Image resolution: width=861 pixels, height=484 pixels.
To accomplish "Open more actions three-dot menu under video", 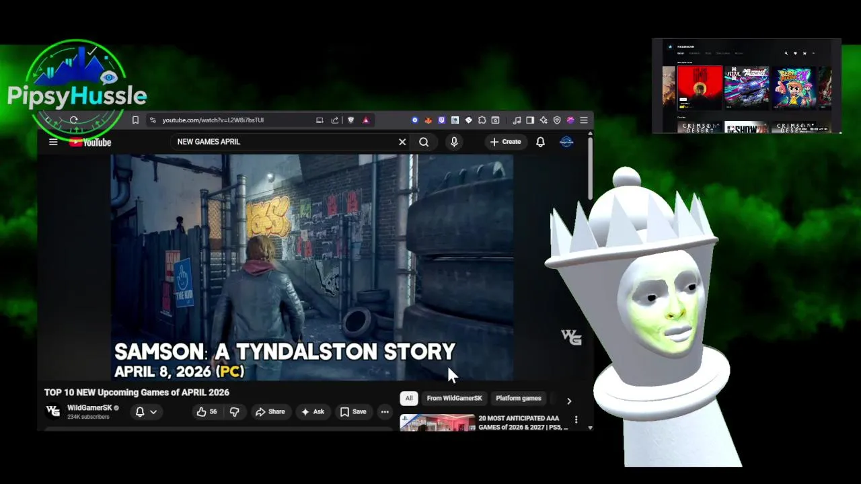I will click(385, 412).
